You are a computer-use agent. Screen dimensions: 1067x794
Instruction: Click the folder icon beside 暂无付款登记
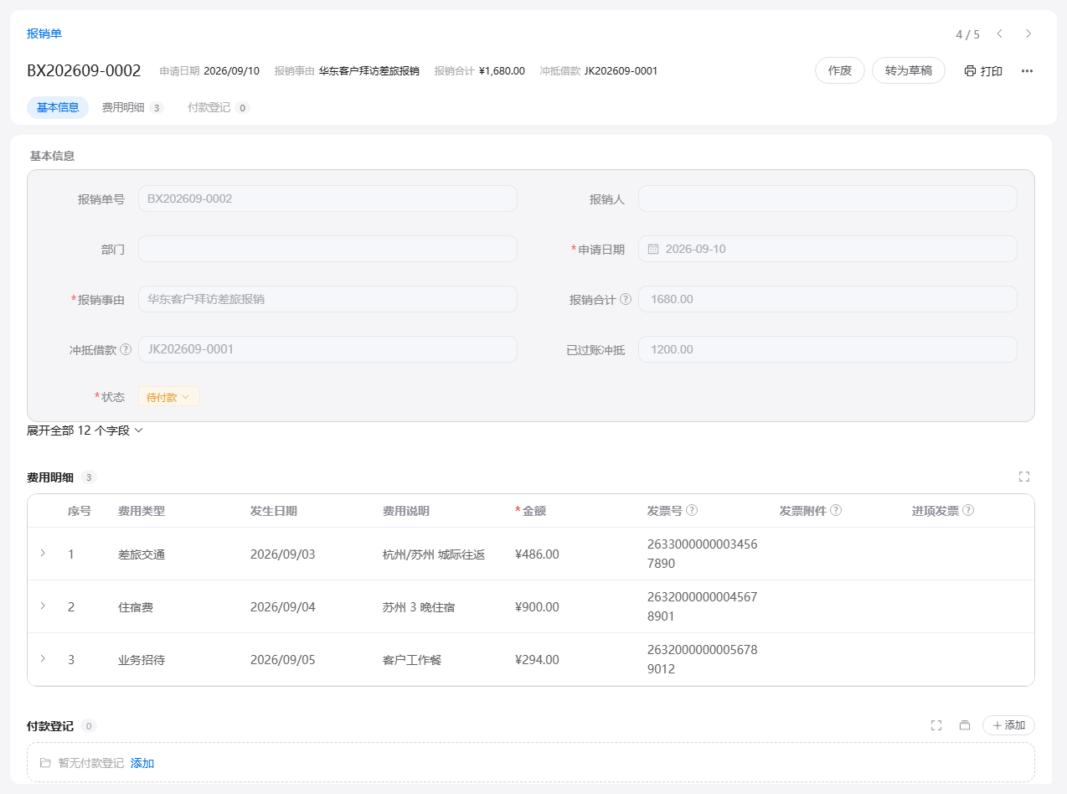point(45,763)
